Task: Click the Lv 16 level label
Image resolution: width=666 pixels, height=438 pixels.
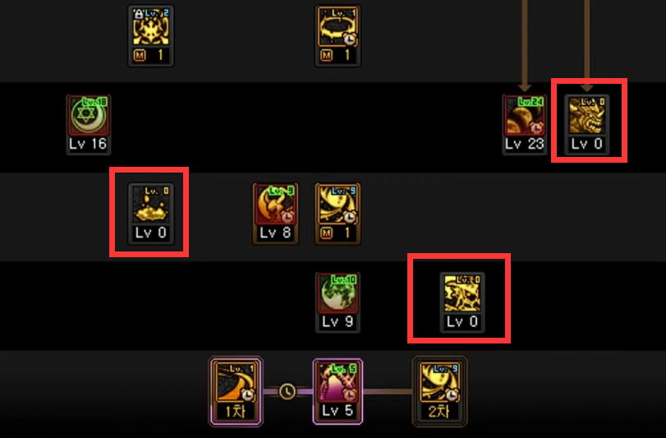Action: 88,144
